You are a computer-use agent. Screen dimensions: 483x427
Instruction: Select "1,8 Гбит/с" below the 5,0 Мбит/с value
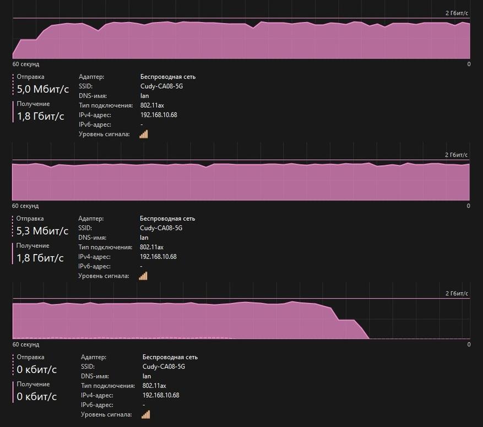point(40,116)
